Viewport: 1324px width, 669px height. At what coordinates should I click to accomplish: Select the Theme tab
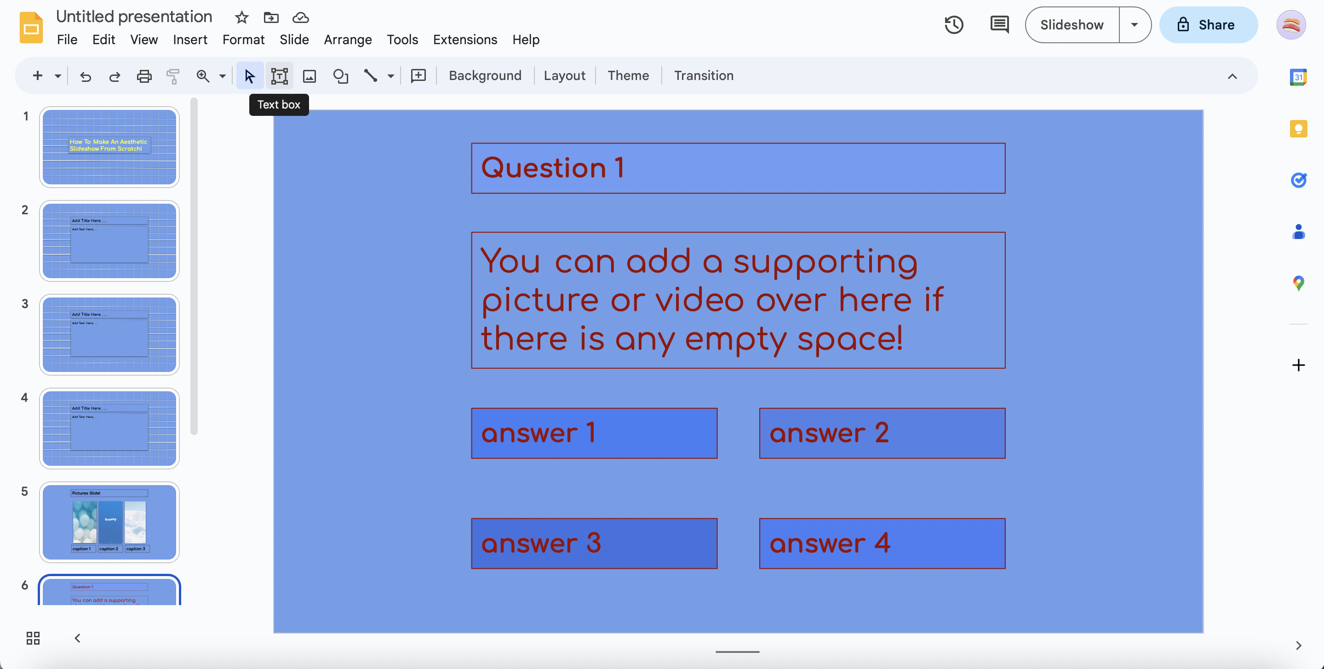click(x=628, y=75)
